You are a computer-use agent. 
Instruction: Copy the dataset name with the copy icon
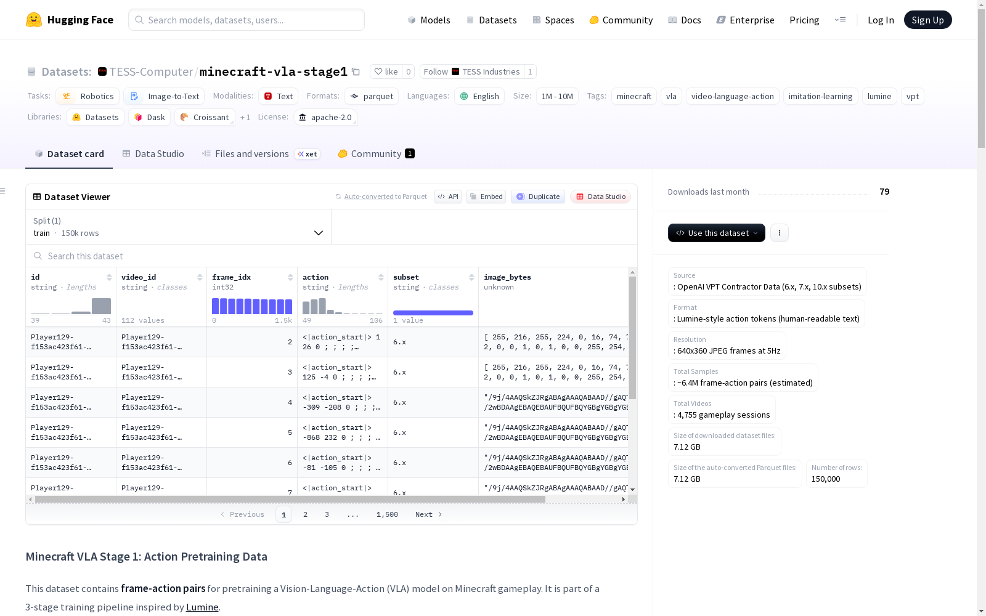(x=356, y=71)
